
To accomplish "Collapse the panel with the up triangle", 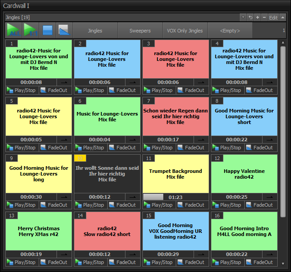I will pyautogui.click(x=282, y=18).
